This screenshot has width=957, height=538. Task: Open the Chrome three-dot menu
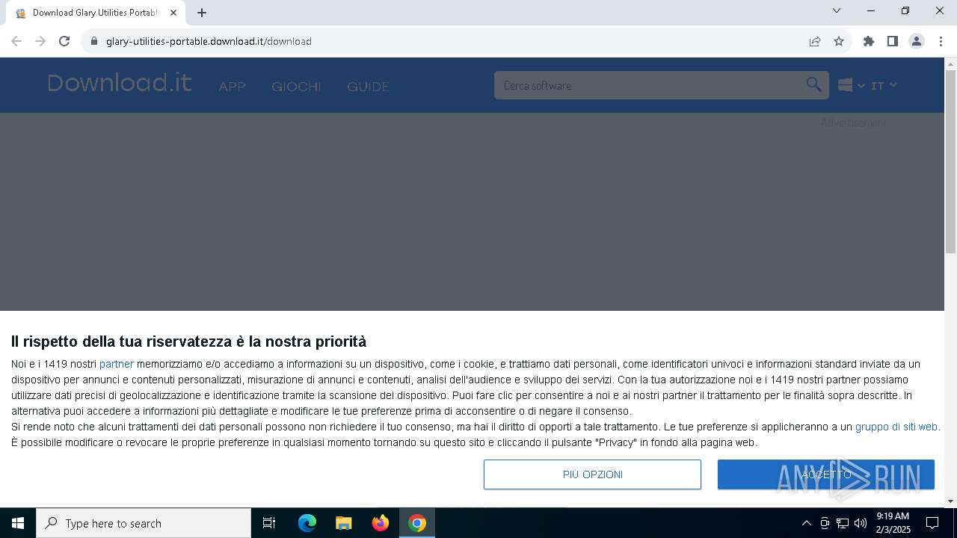coord(941,41)
